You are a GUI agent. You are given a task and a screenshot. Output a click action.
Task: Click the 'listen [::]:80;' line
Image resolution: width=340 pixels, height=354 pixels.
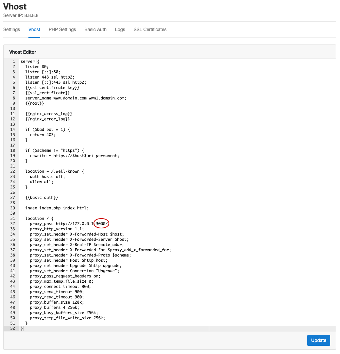point(42,72)
